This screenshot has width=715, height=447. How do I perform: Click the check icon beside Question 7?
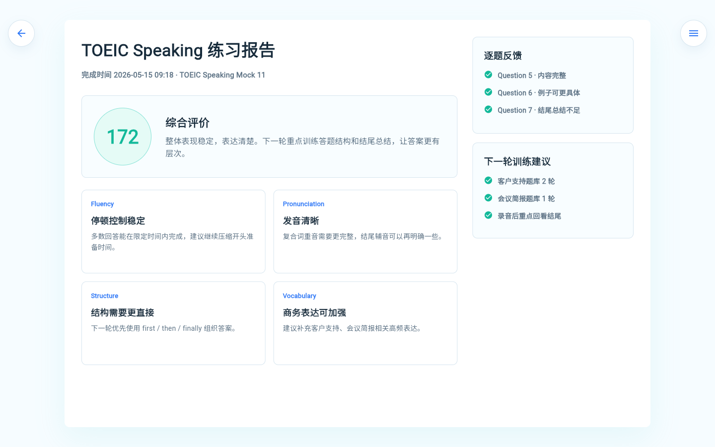click(488, 110)
